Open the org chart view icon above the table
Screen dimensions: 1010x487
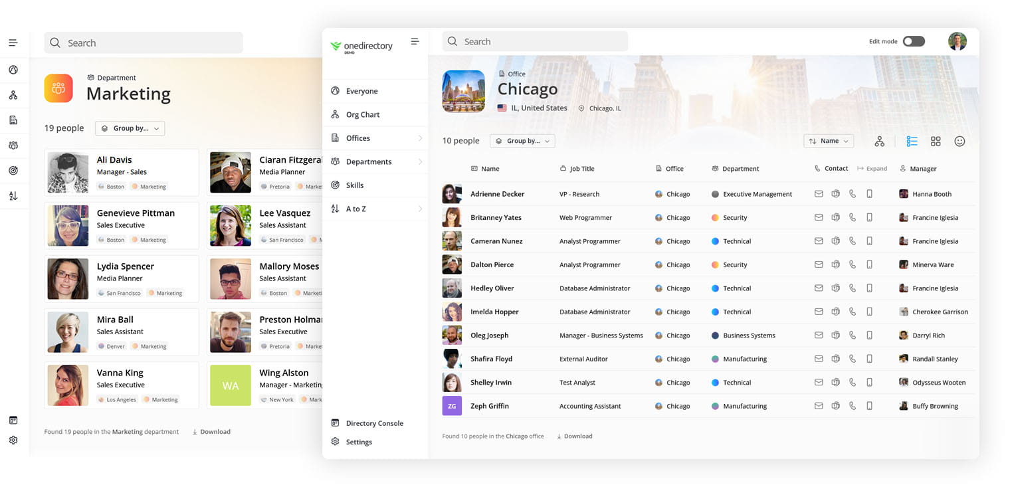pyautogui.click(x=879, y=141)
